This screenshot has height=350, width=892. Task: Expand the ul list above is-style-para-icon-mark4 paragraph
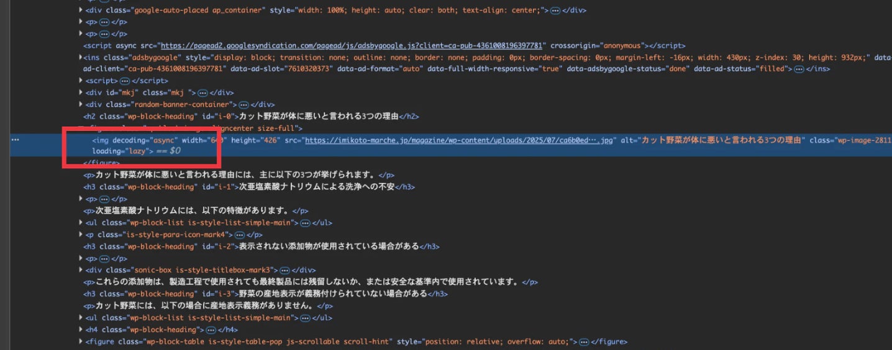pyautogui.click(x=81, y=222)
